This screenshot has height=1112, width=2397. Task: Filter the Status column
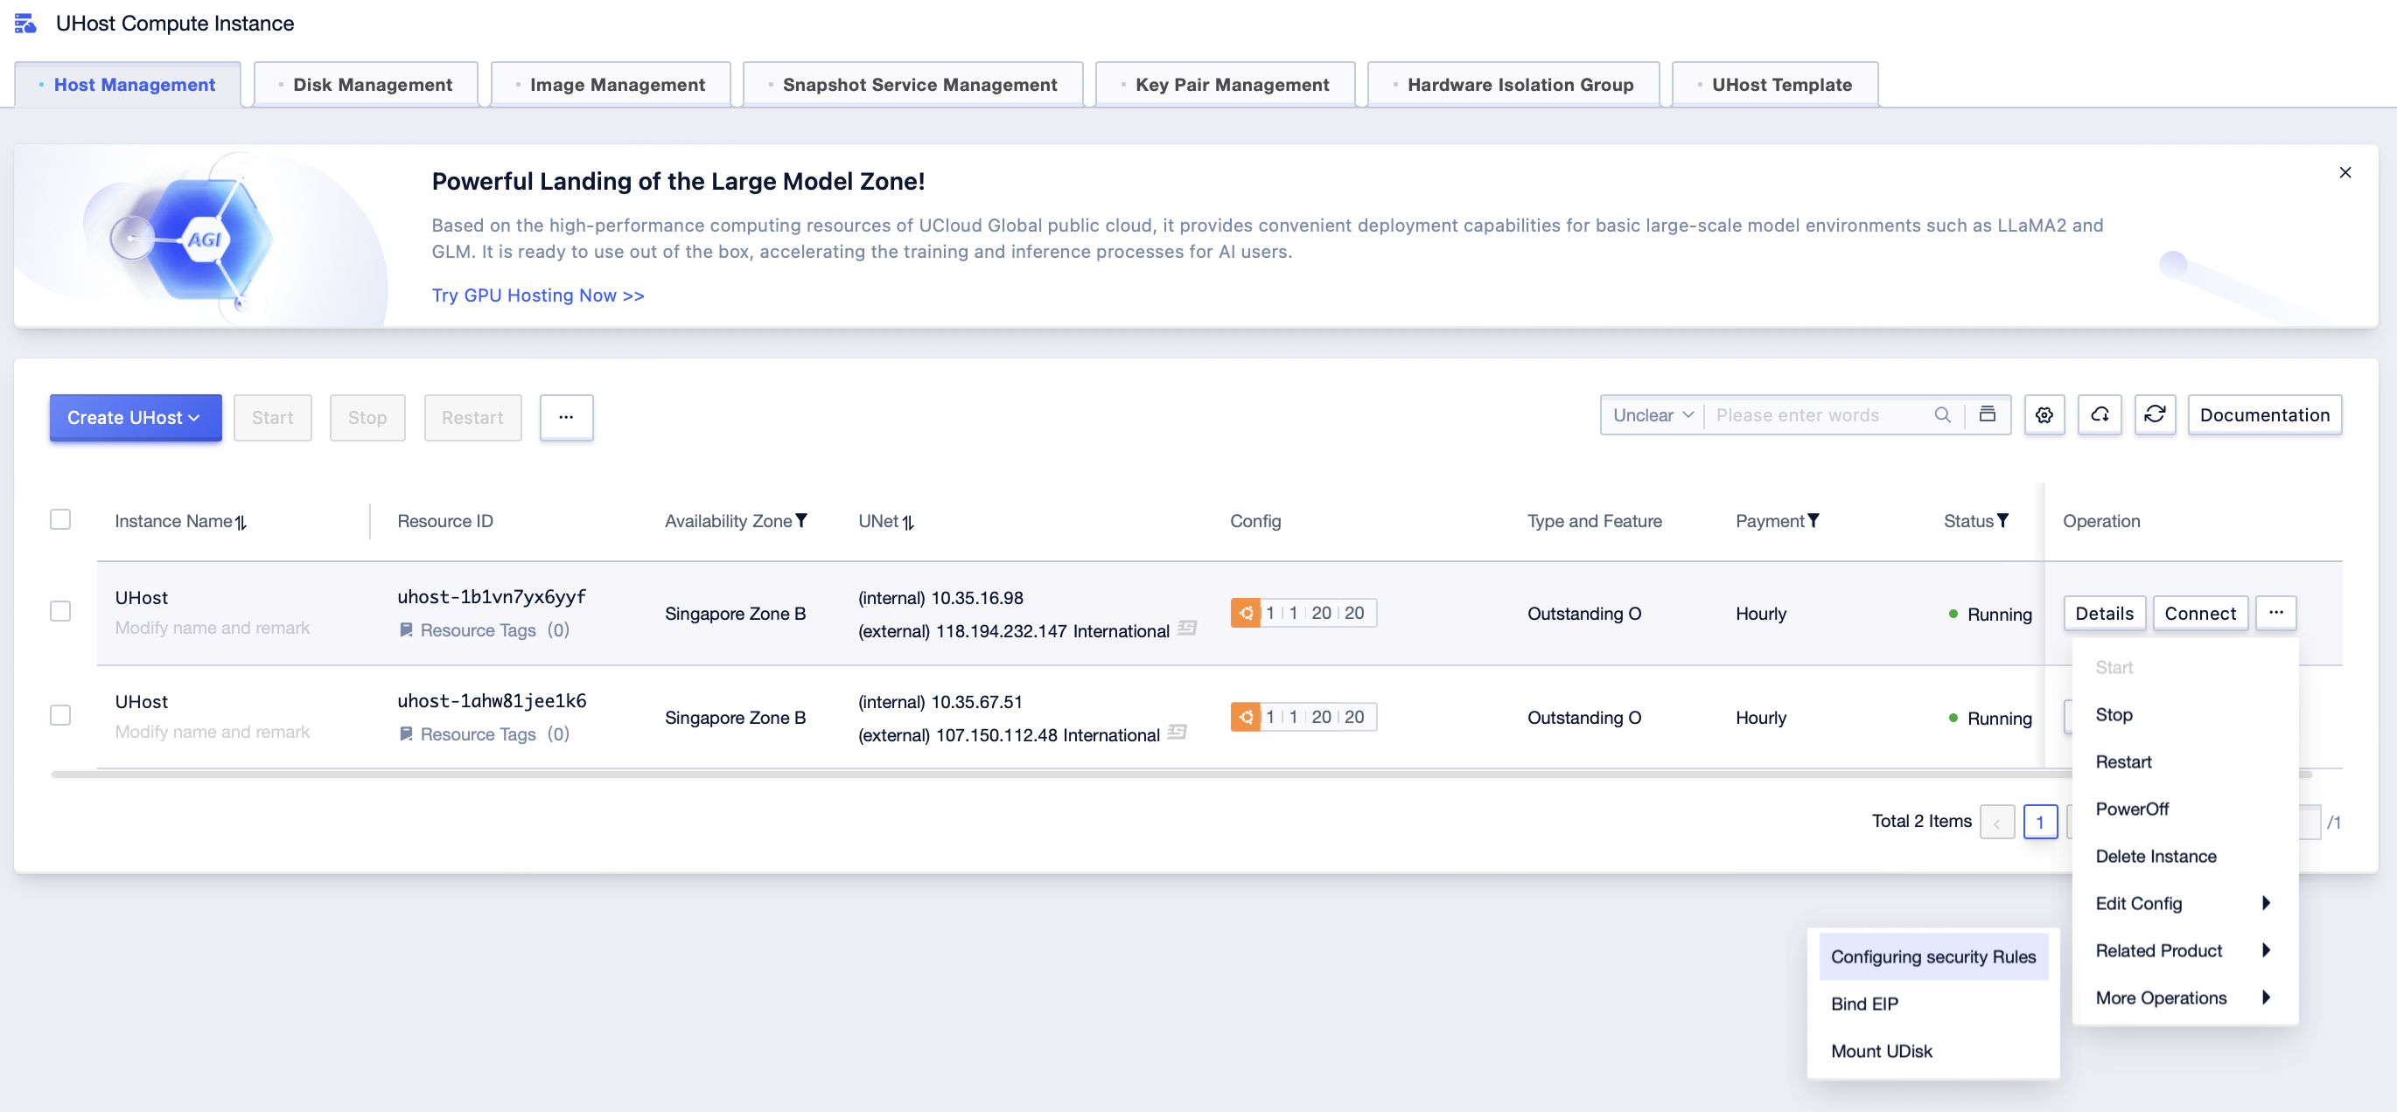click(2002, 521)
